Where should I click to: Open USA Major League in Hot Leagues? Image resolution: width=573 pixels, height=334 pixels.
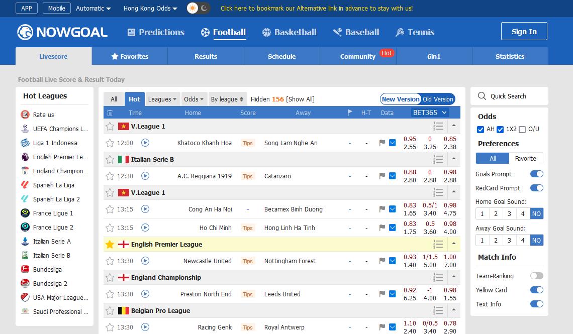click(61, 297)
